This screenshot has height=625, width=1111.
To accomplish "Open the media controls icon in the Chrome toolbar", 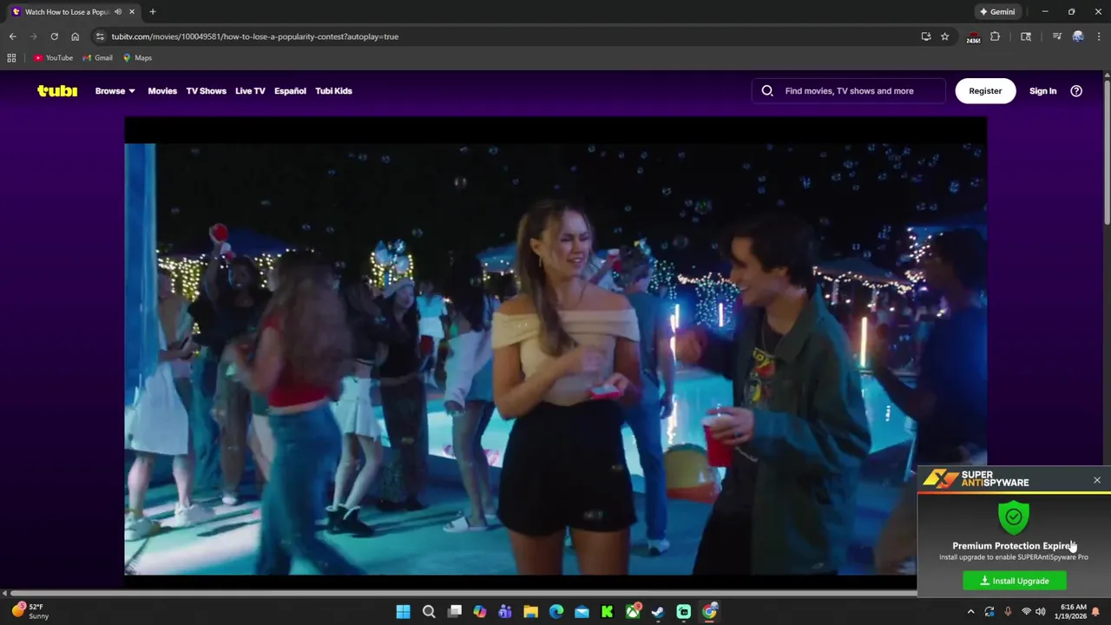I will [1056, 36].
